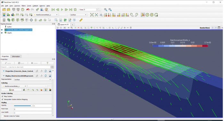This screenshot has height=121, width=224.
Task: Click the yellow ruler icon
Action: [81, 20]
